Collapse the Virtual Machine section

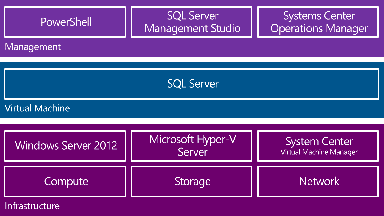pyautogui.click(x=37, y=108)
